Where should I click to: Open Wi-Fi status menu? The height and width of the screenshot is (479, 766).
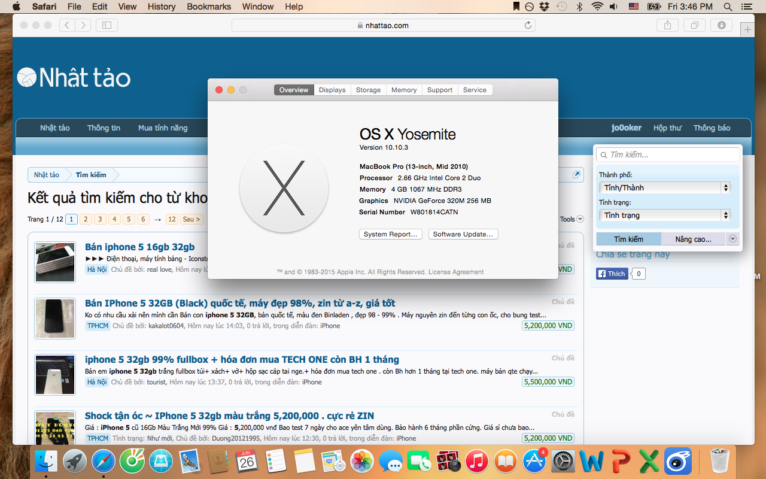597,7
